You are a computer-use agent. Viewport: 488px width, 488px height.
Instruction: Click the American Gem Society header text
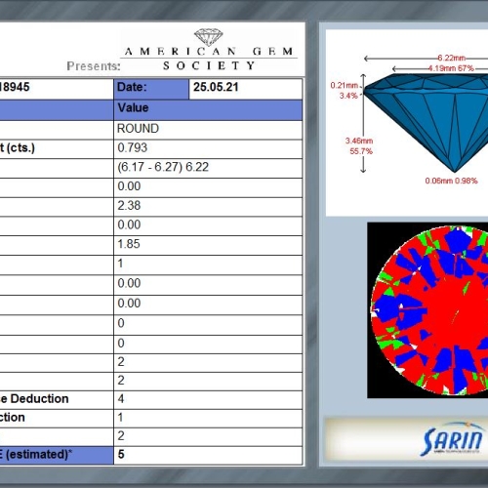pyautogui.click(x=209, y=59)
